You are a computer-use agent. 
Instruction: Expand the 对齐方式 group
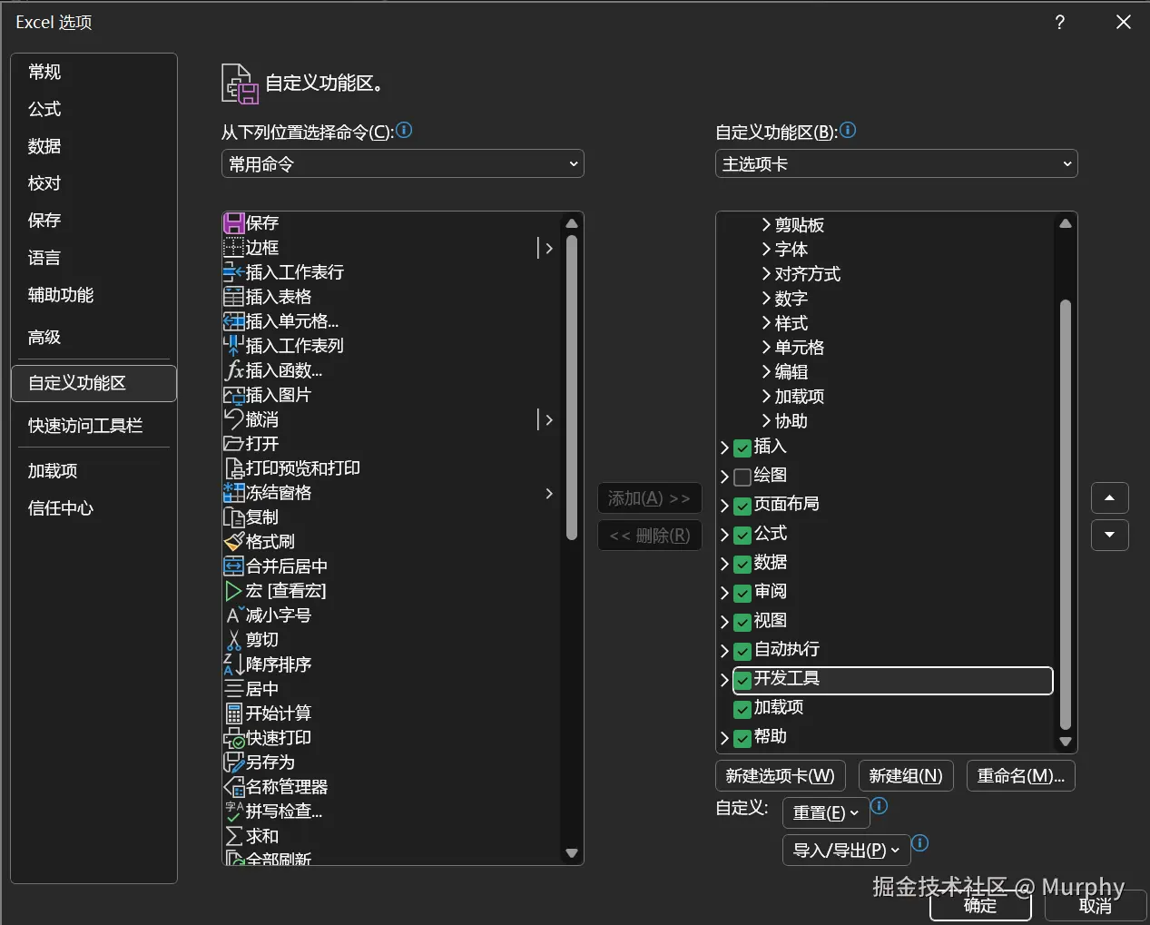pyautogui.click(x=766, y=273)
